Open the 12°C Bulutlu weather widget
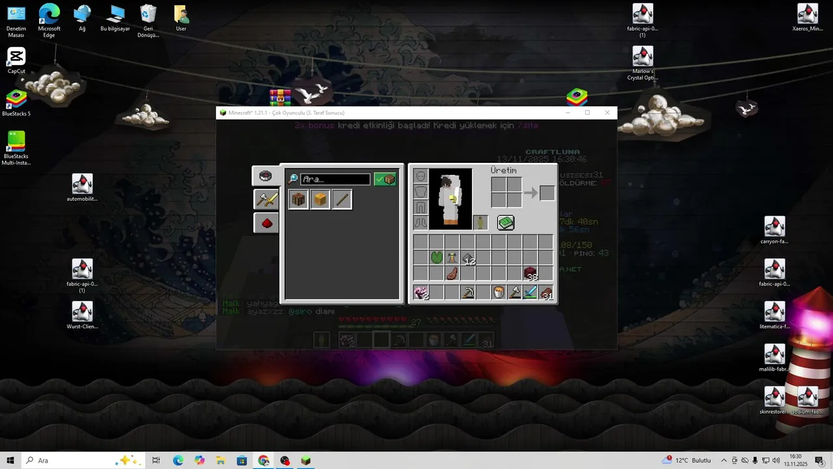The width and height of the screenshot is (833, 469). (688, 461)
